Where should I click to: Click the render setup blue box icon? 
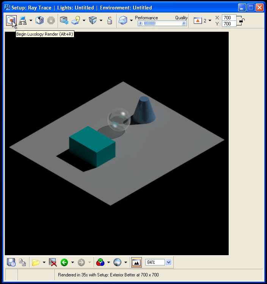pos(123,20)
